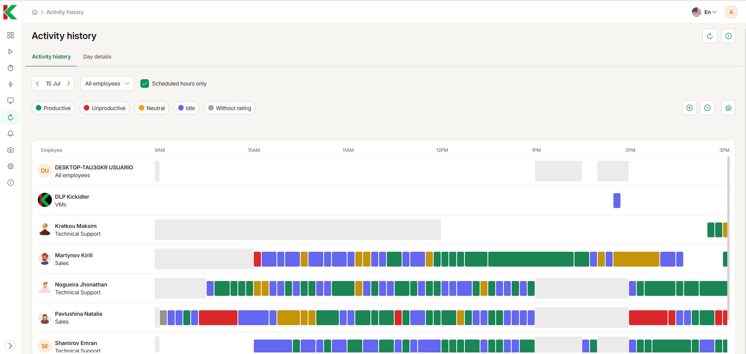Zoom in the timeline with plus icon
The height and width of the screenshot is (354, 746).
click(689, 108)
